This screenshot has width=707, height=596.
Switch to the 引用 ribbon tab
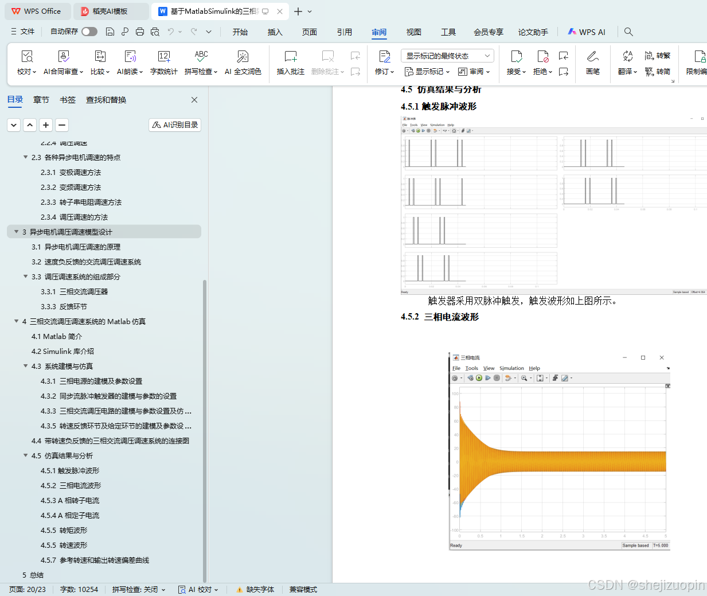(345, 32)
